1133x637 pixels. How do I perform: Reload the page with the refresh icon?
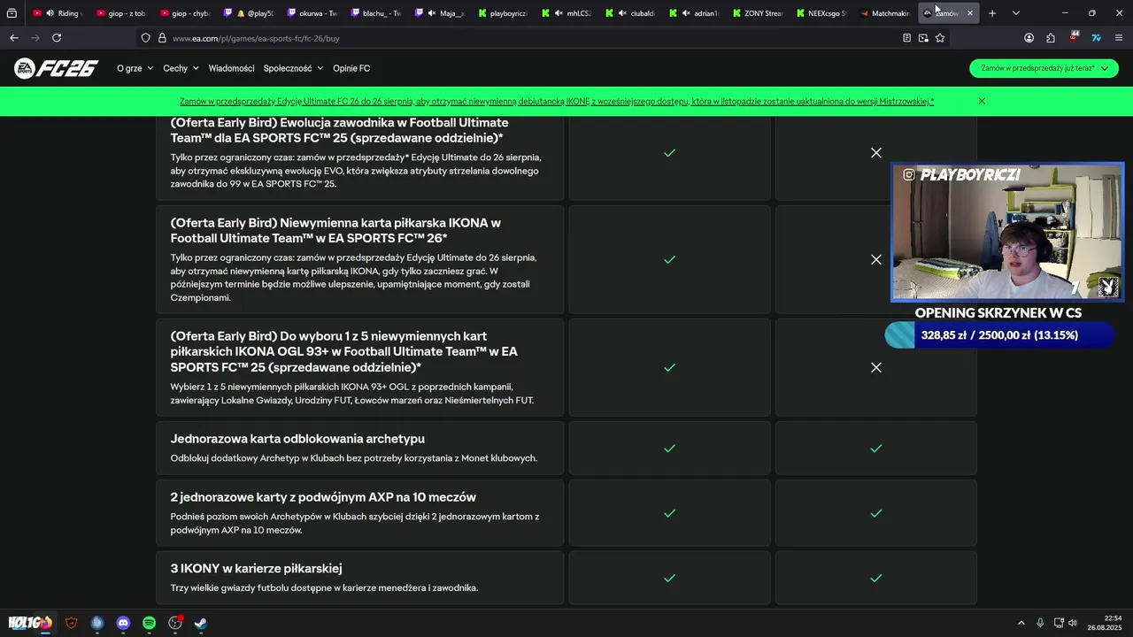pos(57,38)
